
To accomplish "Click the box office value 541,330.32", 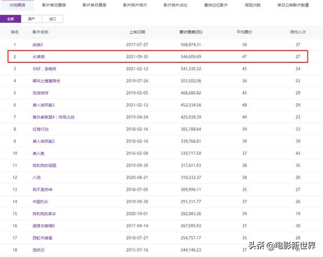I will click(x=191, y=69).
